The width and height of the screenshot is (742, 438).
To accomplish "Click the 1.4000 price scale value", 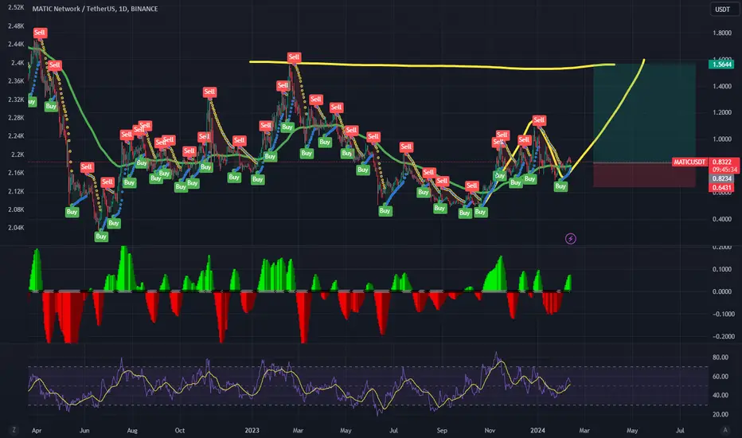I will coord(721,86).
